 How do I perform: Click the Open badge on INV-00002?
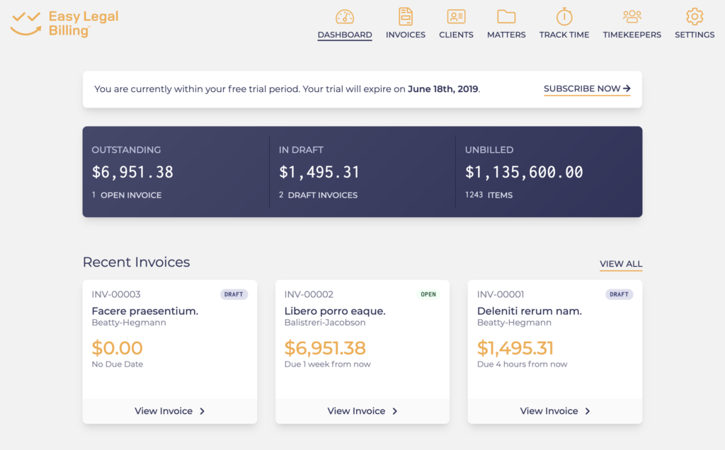(428, 294)
